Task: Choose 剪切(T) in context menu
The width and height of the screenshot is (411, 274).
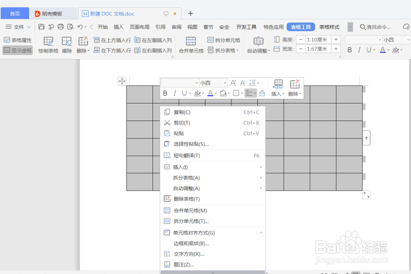Action: click(x=212, y=123)
